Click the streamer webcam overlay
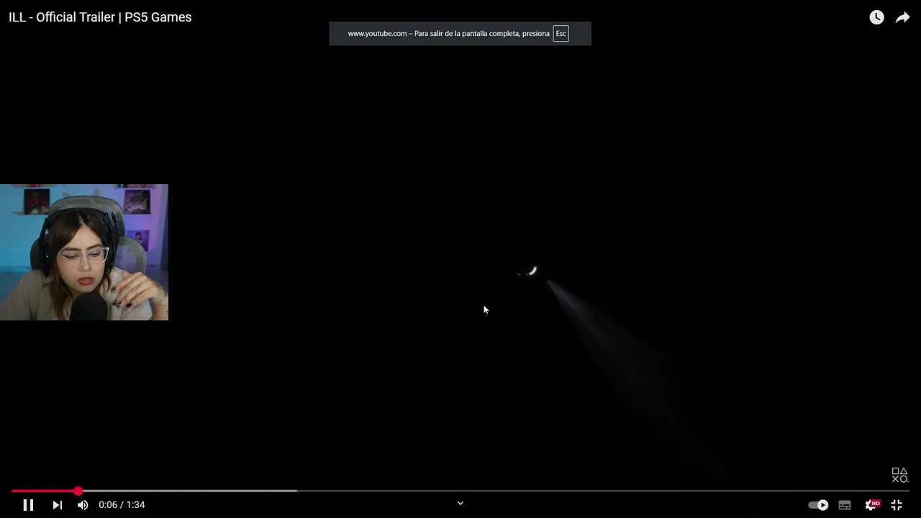This screenshot has width=921, height=518. pos(84,253)
